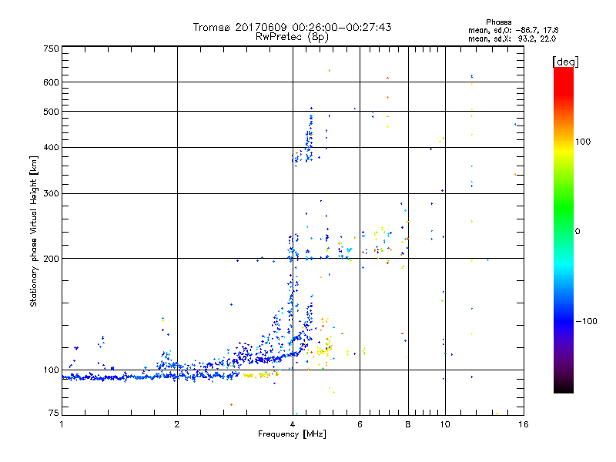Click the 'RwPretec (8p)' subtitle
The height and width of the screenshot is (462, 616).
[292, 37]
